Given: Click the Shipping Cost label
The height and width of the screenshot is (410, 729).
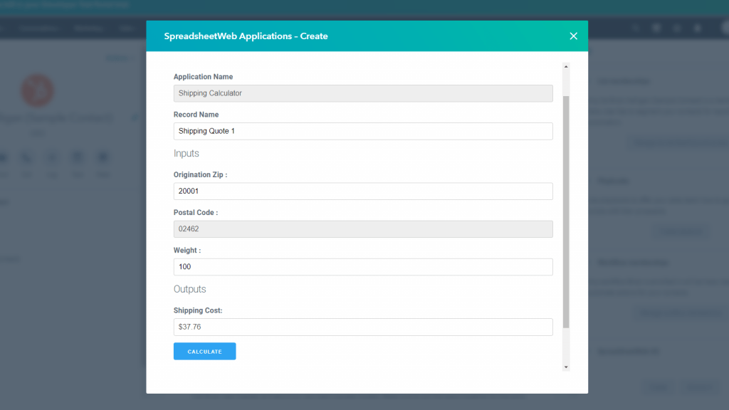Looking at the screenshot, I should tap(198, 310).
